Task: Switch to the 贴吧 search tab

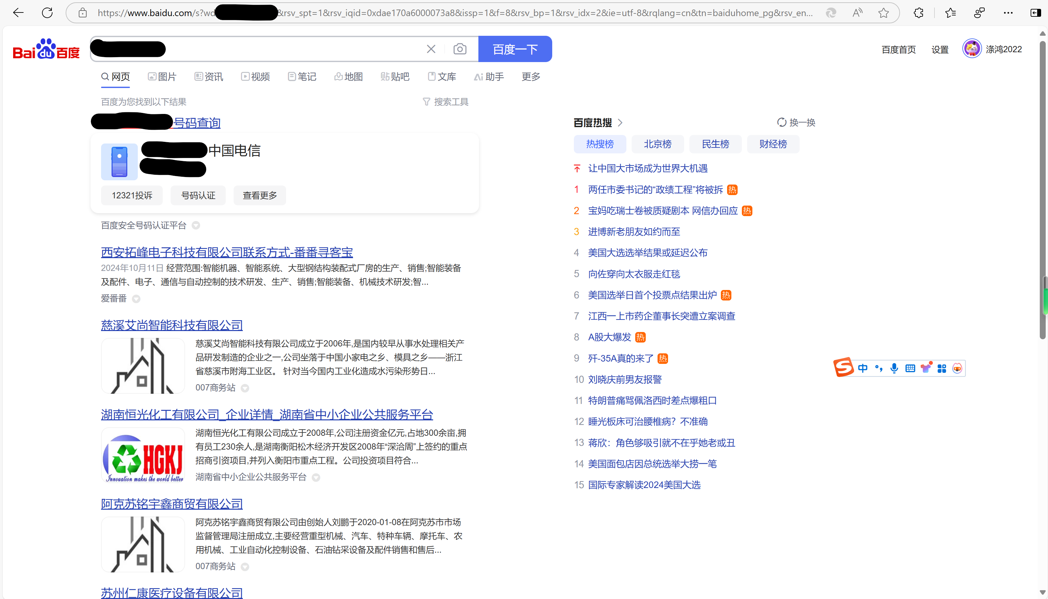Action: pyautogui.click(x=395, y=77)
